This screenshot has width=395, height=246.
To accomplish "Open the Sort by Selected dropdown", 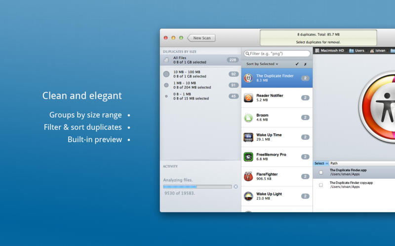I will tap(262, 64).
